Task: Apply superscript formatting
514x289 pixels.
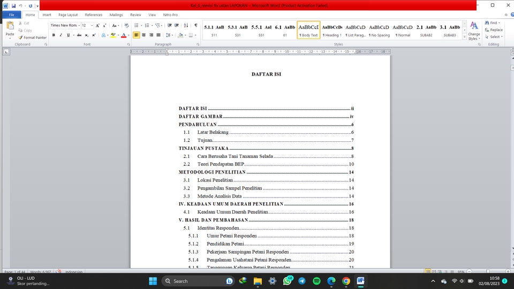Action: [x=94, y=35]
